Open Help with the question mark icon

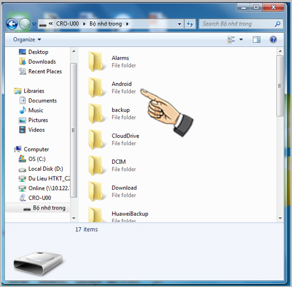point(273,39)
